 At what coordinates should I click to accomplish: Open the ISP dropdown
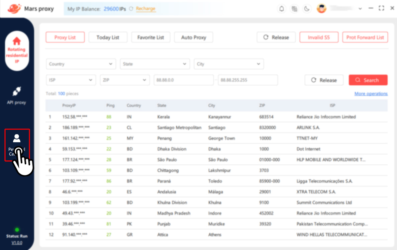pos(71,80)
